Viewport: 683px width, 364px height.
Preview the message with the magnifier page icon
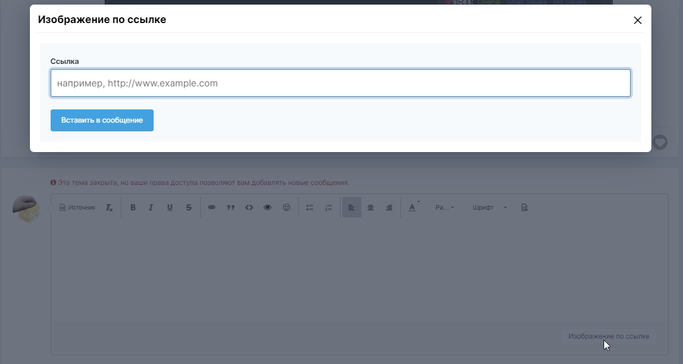[524, 207]
